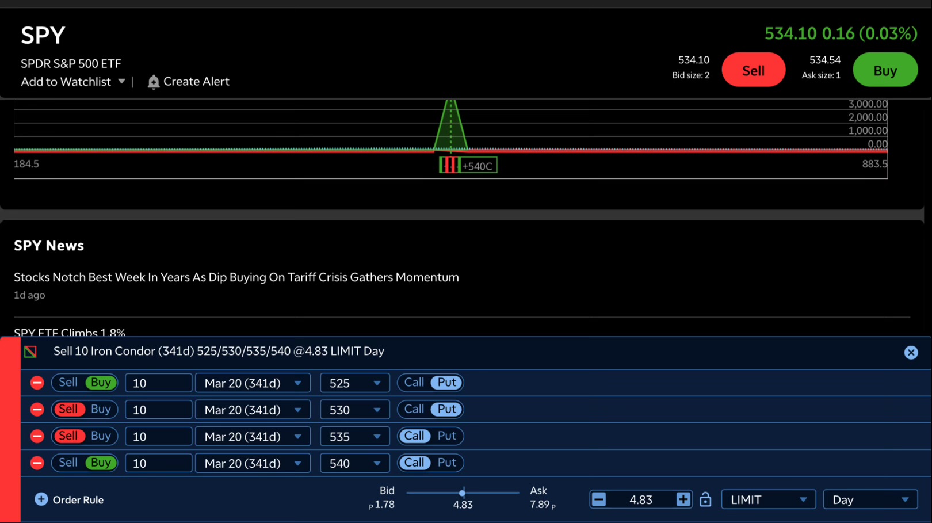Increase limit price with plus button
Screen dimensions: 932x523
683,499
